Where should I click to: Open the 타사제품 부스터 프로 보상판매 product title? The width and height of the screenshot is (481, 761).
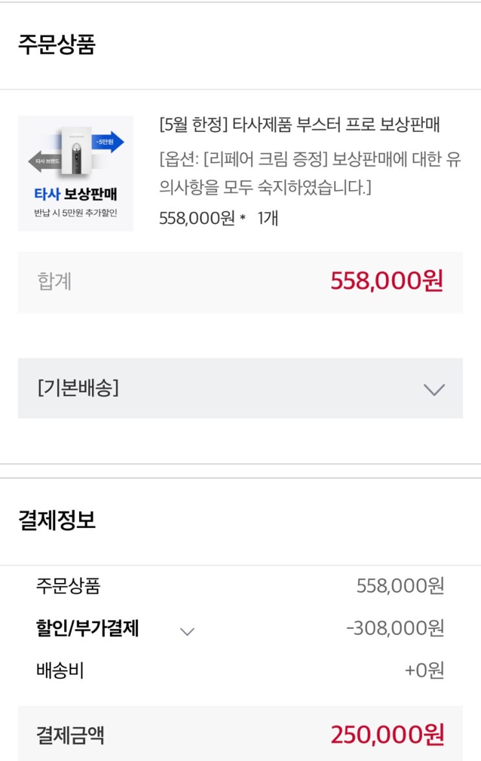tap(299, 125)
